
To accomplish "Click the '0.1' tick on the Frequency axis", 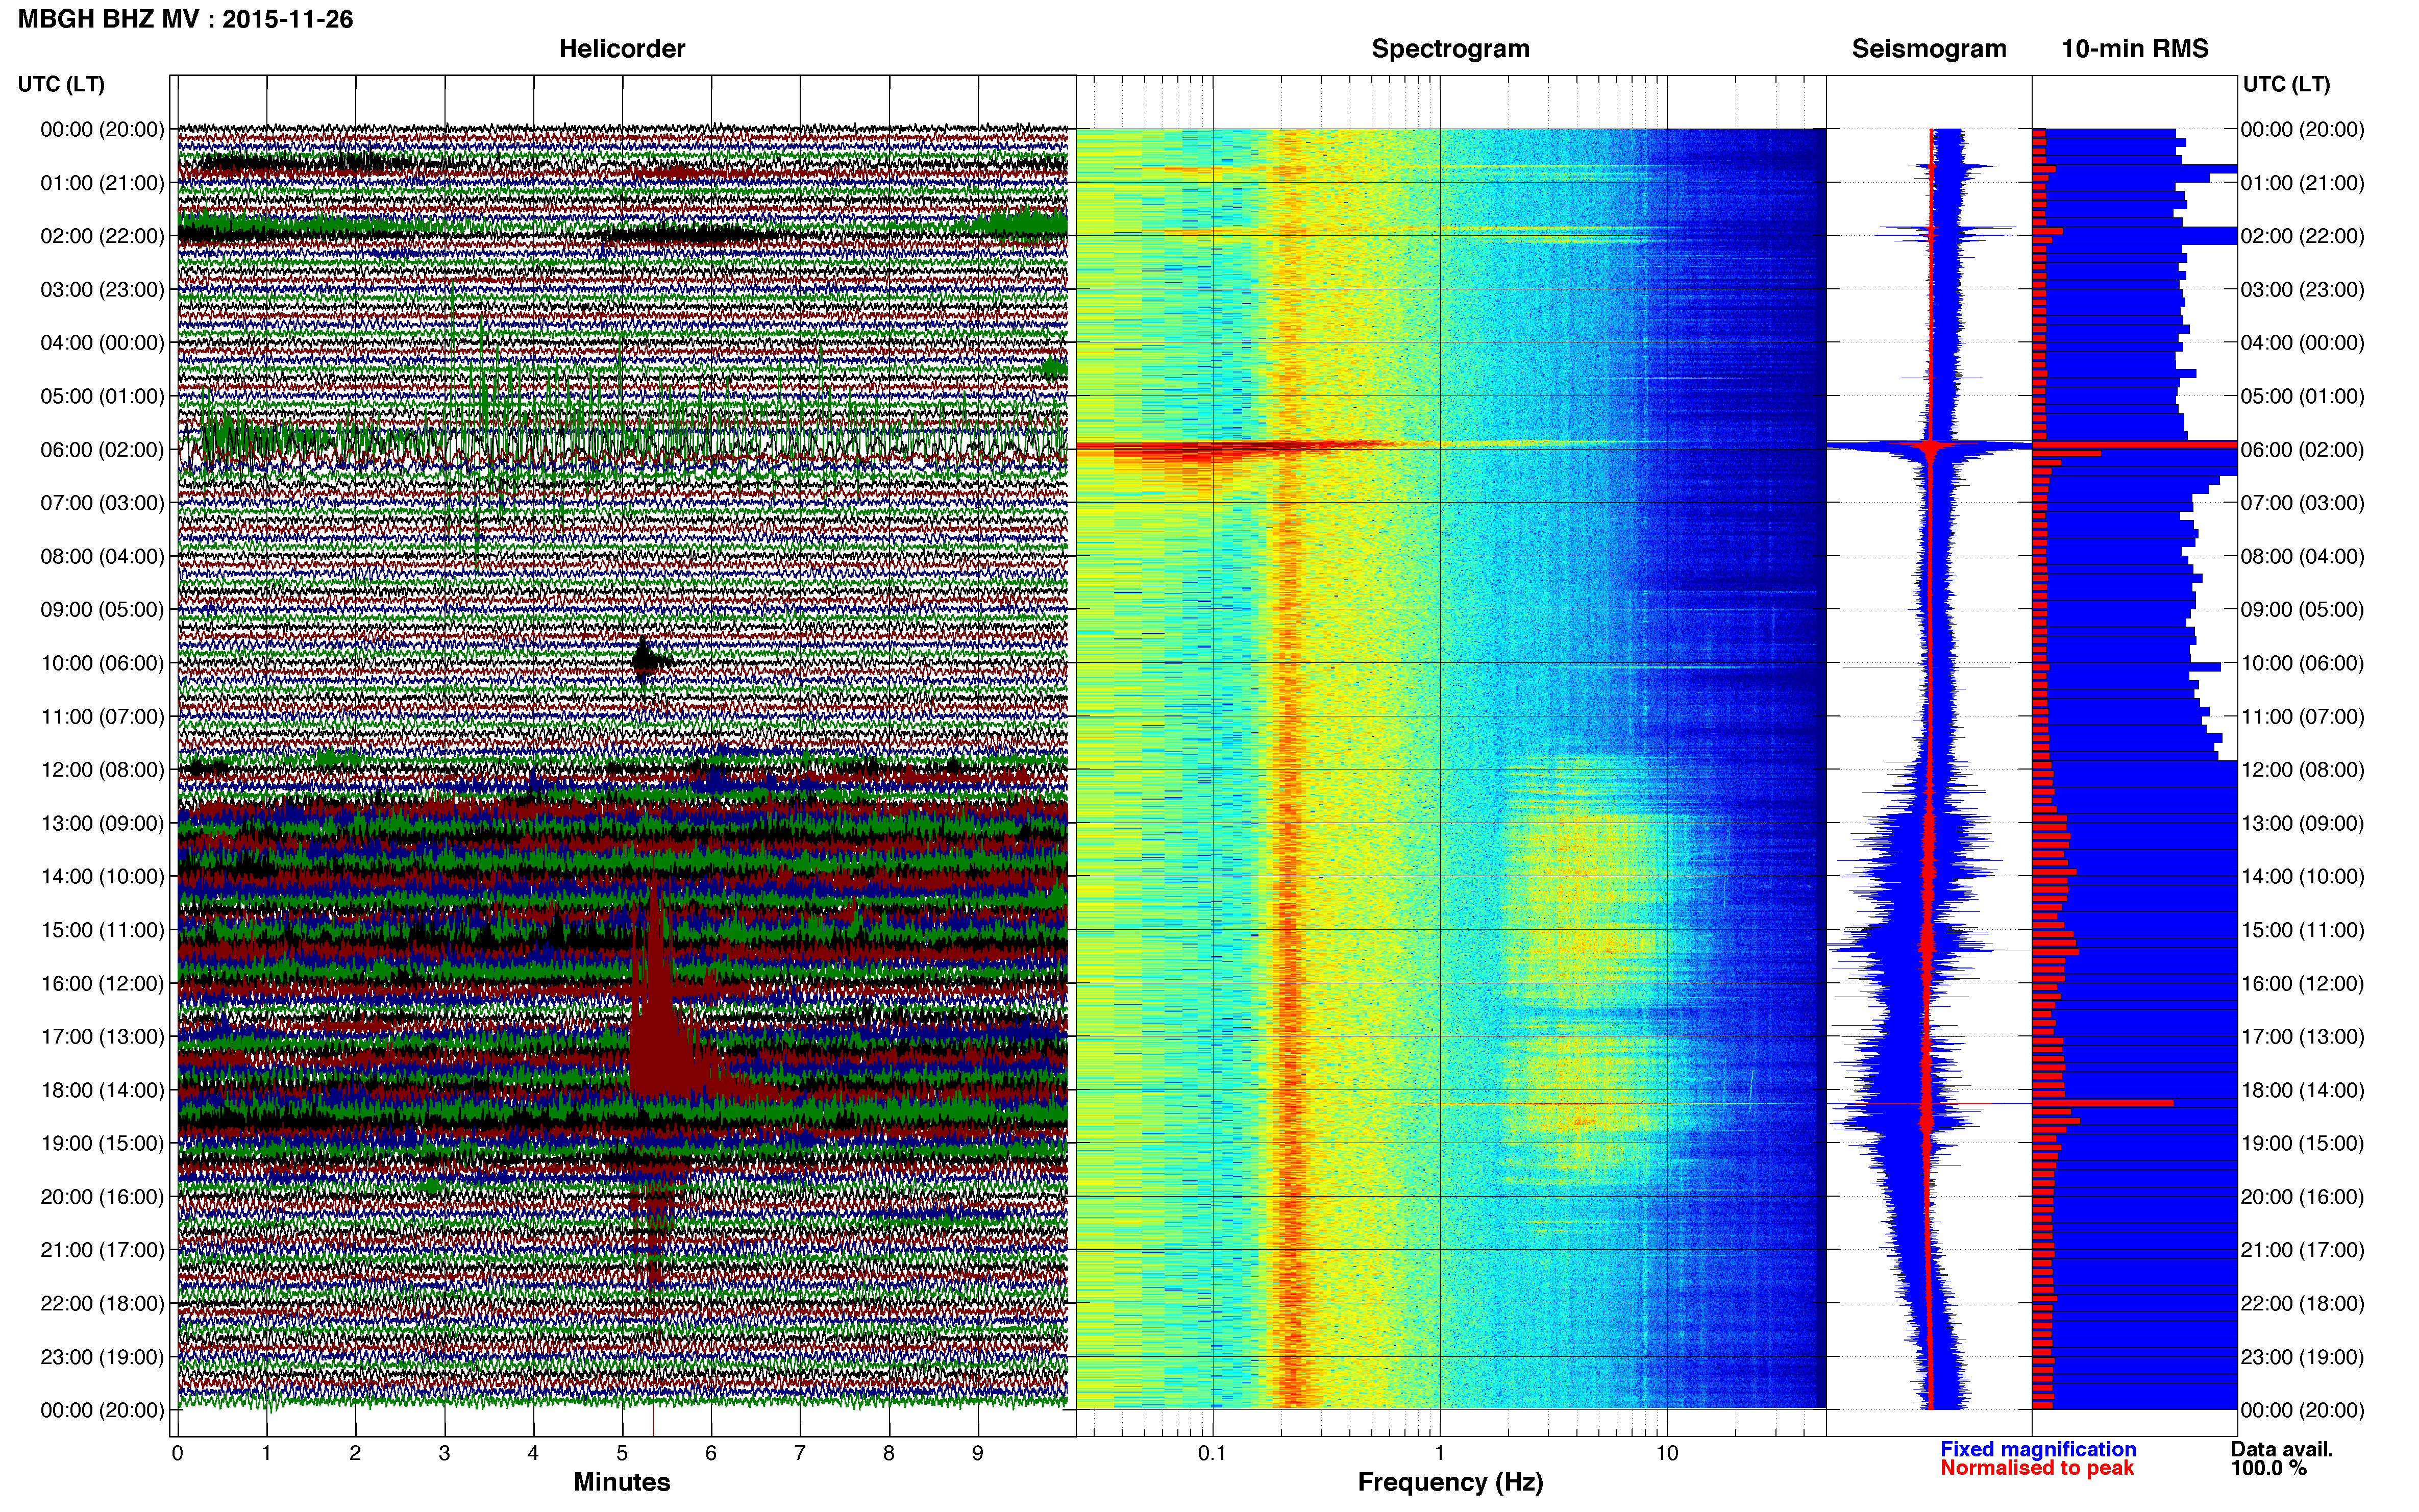I will click(x=1212, y=1453).
